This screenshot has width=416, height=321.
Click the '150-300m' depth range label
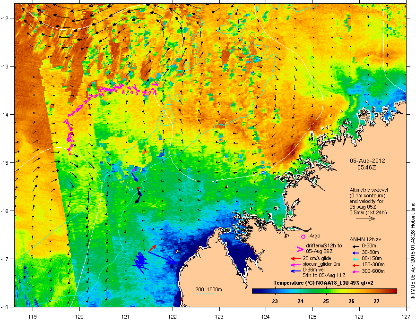point(373,264)
